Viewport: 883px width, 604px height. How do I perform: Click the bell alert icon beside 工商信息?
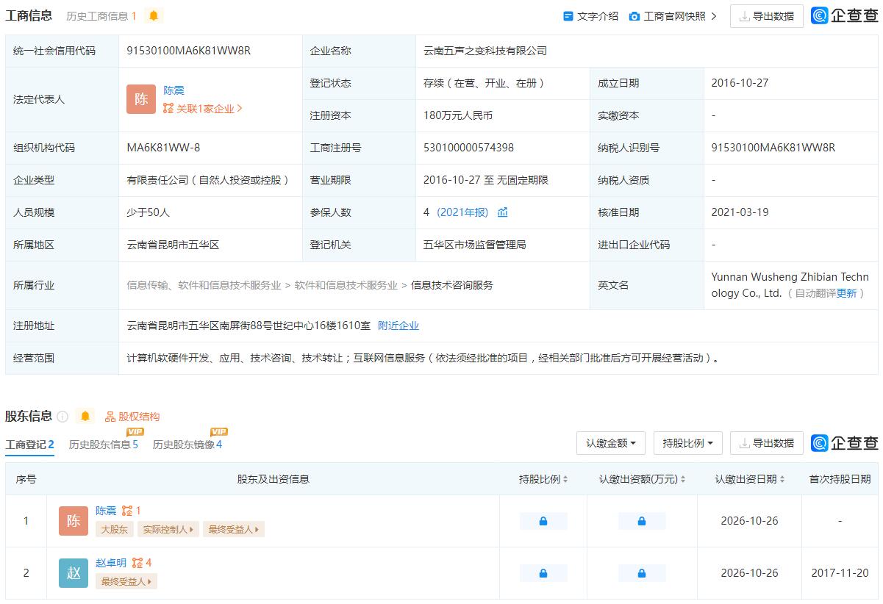point(153,15)
